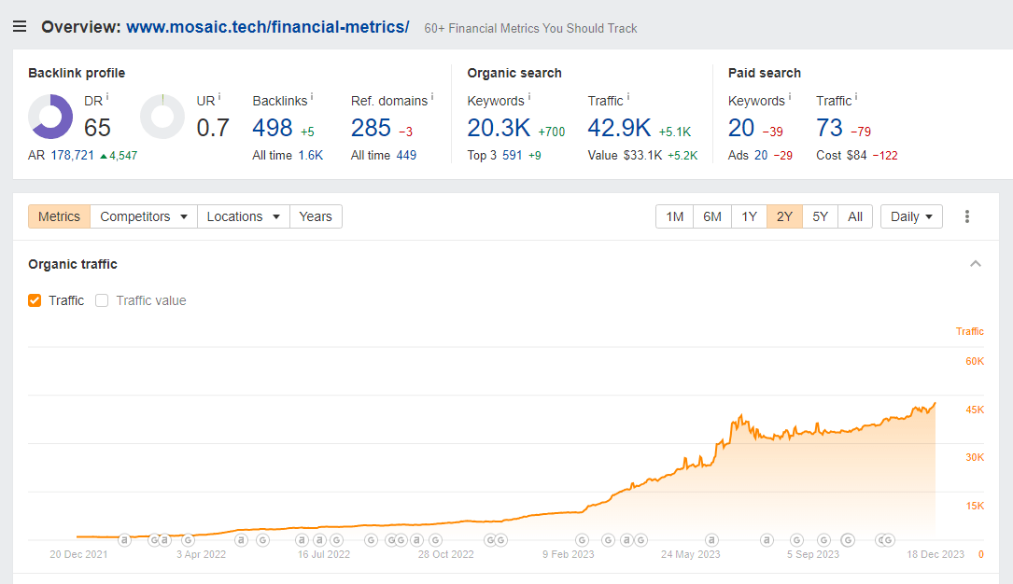
Task: Switch to the Years tab
Action: pos(315,216)
